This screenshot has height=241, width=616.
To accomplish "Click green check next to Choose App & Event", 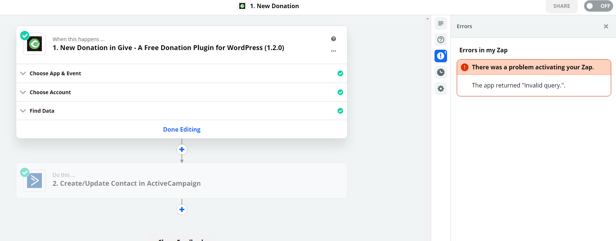I will pyautogui.click(x=340, y=73).
